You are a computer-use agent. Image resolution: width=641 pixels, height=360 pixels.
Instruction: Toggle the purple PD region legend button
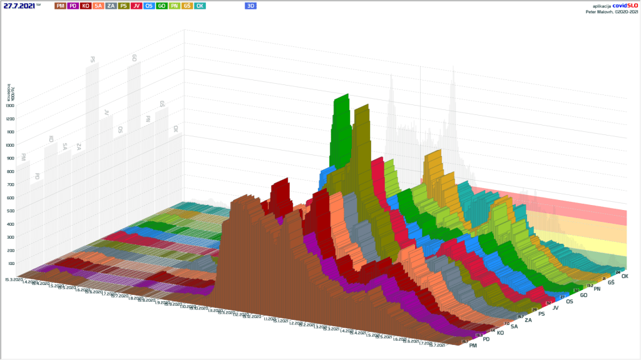click(x=73, y=6)
